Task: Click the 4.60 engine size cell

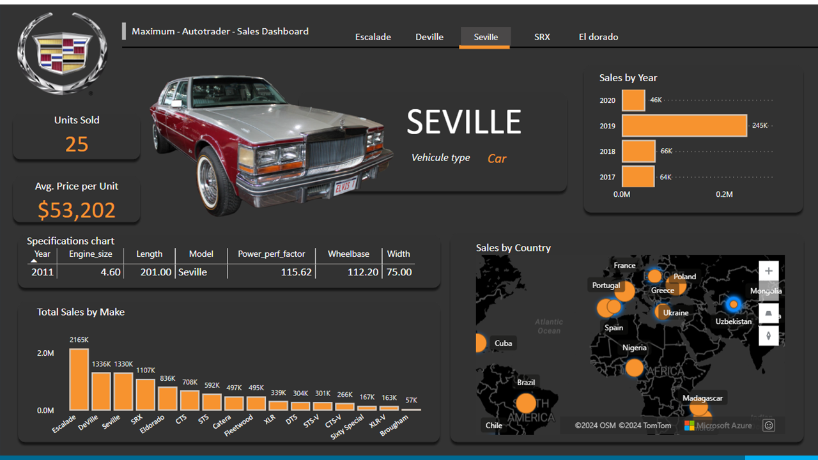Action: tap(111, 272)
